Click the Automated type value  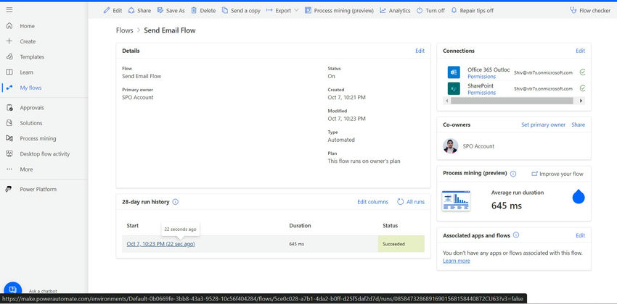coord(341,140)
